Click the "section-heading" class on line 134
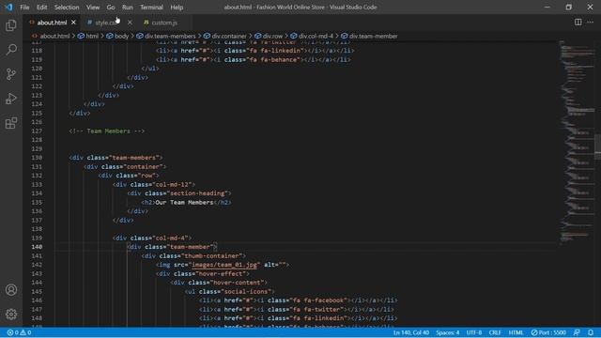Screen dimensions: 601x338 pos(197,193)
